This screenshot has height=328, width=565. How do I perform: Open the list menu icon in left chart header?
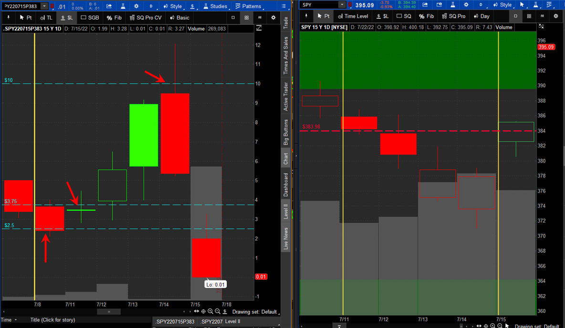tap(284, 6)
